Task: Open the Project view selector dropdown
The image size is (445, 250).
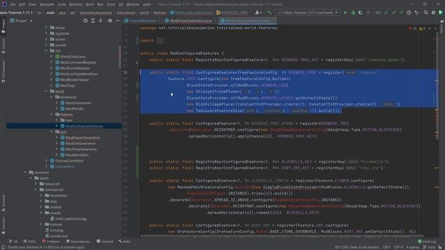Action: pos(22,21)
